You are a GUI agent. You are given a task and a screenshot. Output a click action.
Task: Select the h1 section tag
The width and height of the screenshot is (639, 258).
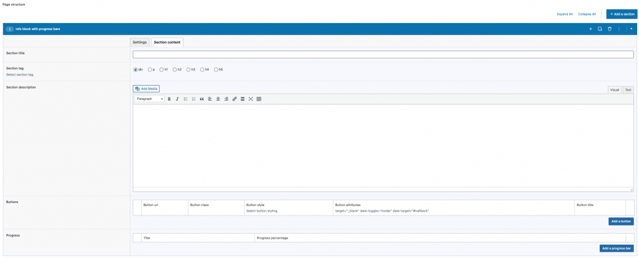[x=162, y=69]
